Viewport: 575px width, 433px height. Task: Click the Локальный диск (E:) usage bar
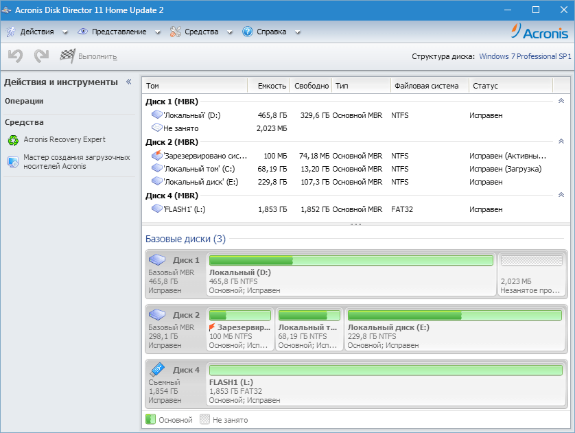tap(455, 315)
